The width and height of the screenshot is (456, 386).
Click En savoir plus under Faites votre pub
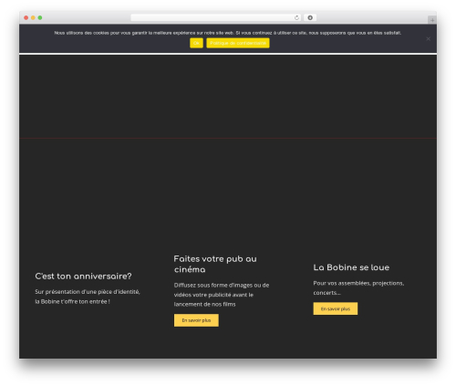tap(196, 320)
